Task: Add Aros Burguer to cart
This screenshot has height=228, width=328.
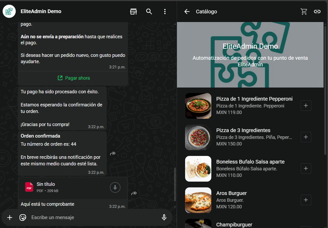Action: (x=306, y=200)
